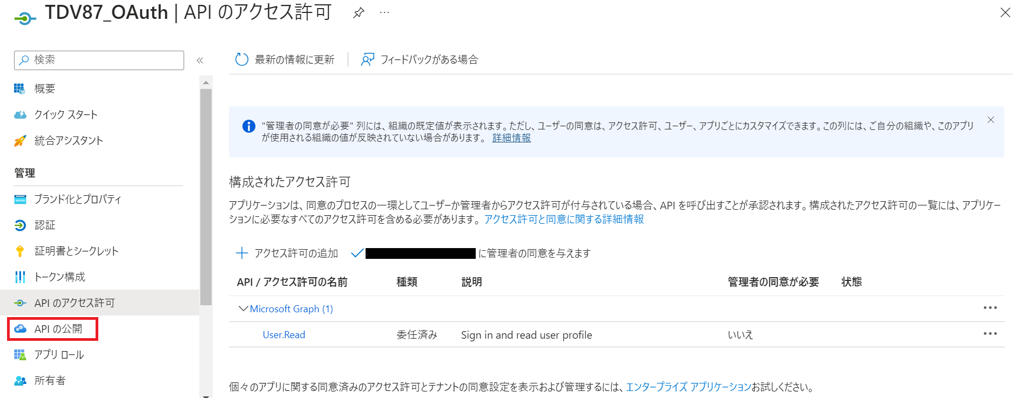
Task: Click the 管理 section heading
Action: 25,173
